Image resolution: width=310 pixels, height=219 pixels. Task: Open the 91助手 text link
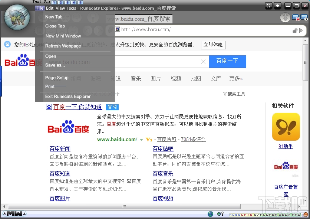point(286,146)
